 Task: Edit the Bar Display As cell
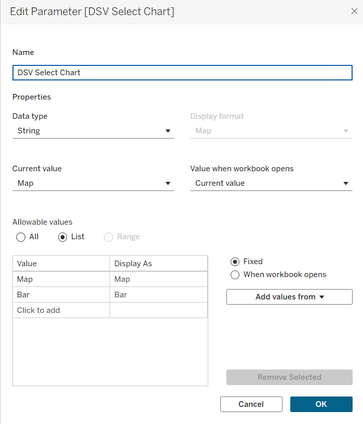(158, 295)
